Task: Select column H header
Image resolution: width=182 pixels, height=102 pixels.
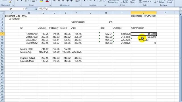Action: (106, 13)
